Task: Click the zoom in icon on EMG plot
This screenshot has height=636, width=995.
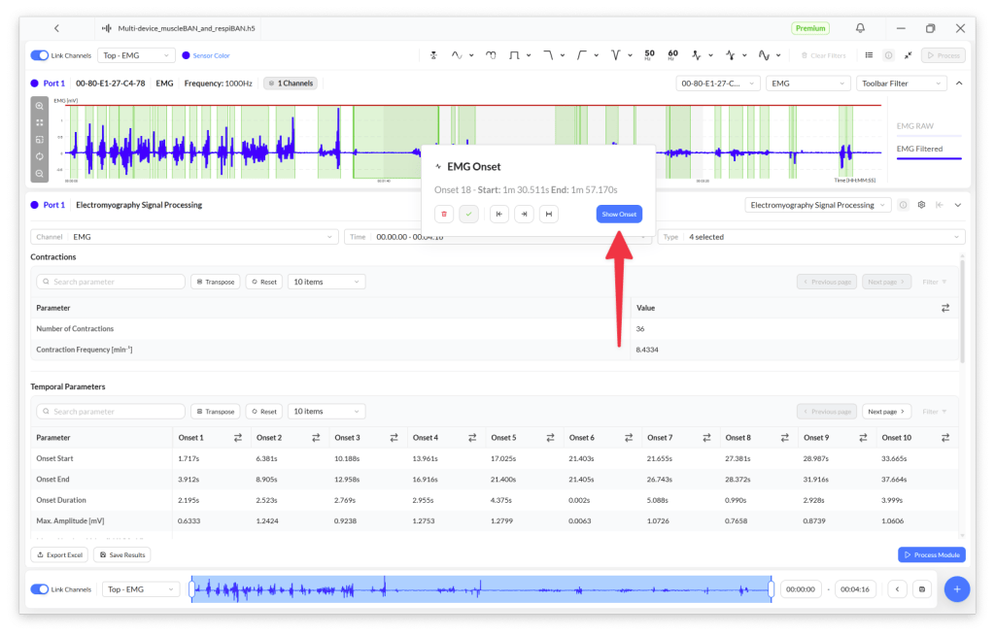Action: (x=39, y=106)
